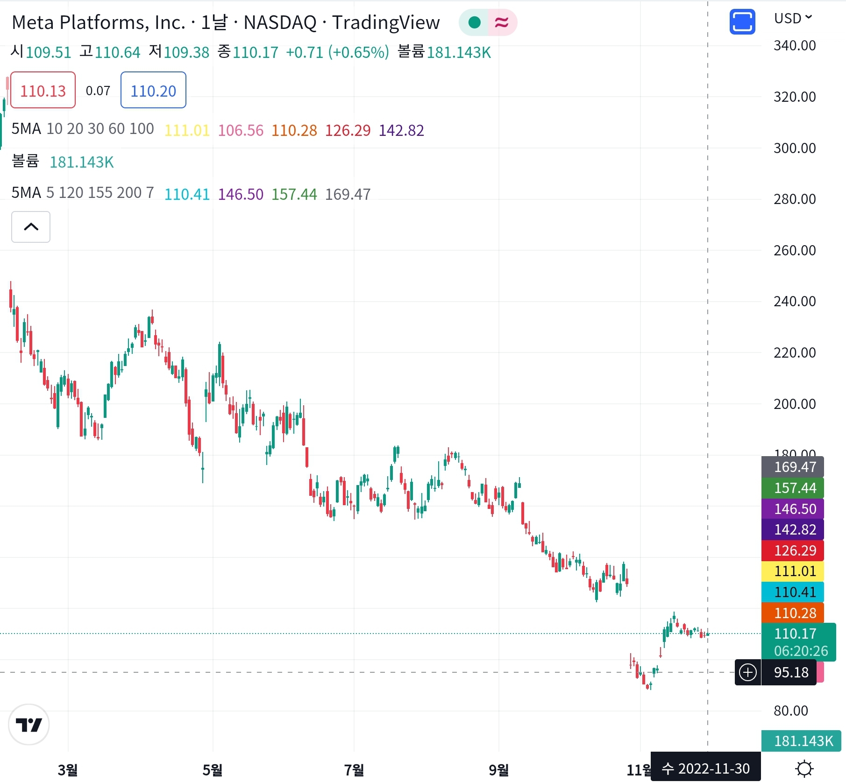Click the sell price 110.13 button
The image size is (846, 782).
(x=43, y=90)
